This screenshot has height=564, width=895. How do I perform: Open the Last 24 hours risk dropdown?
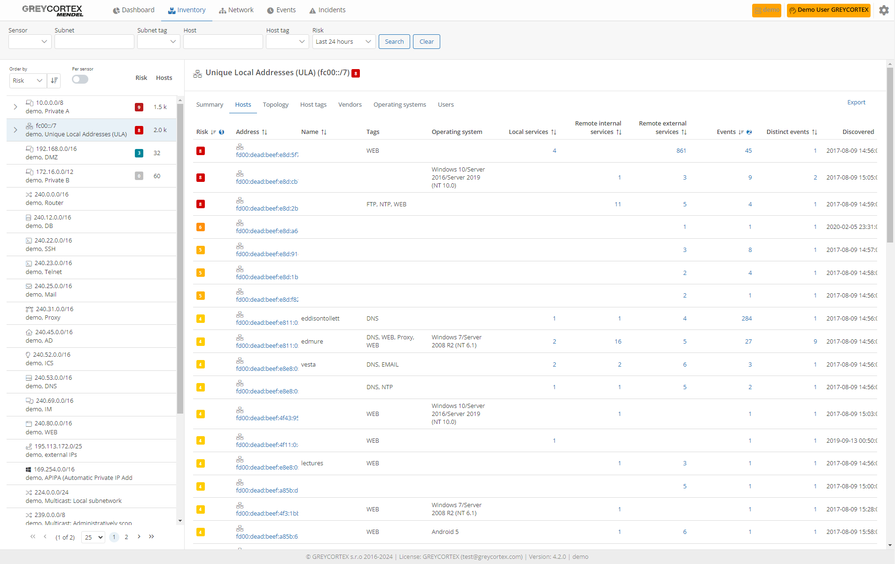coord(343,41)
